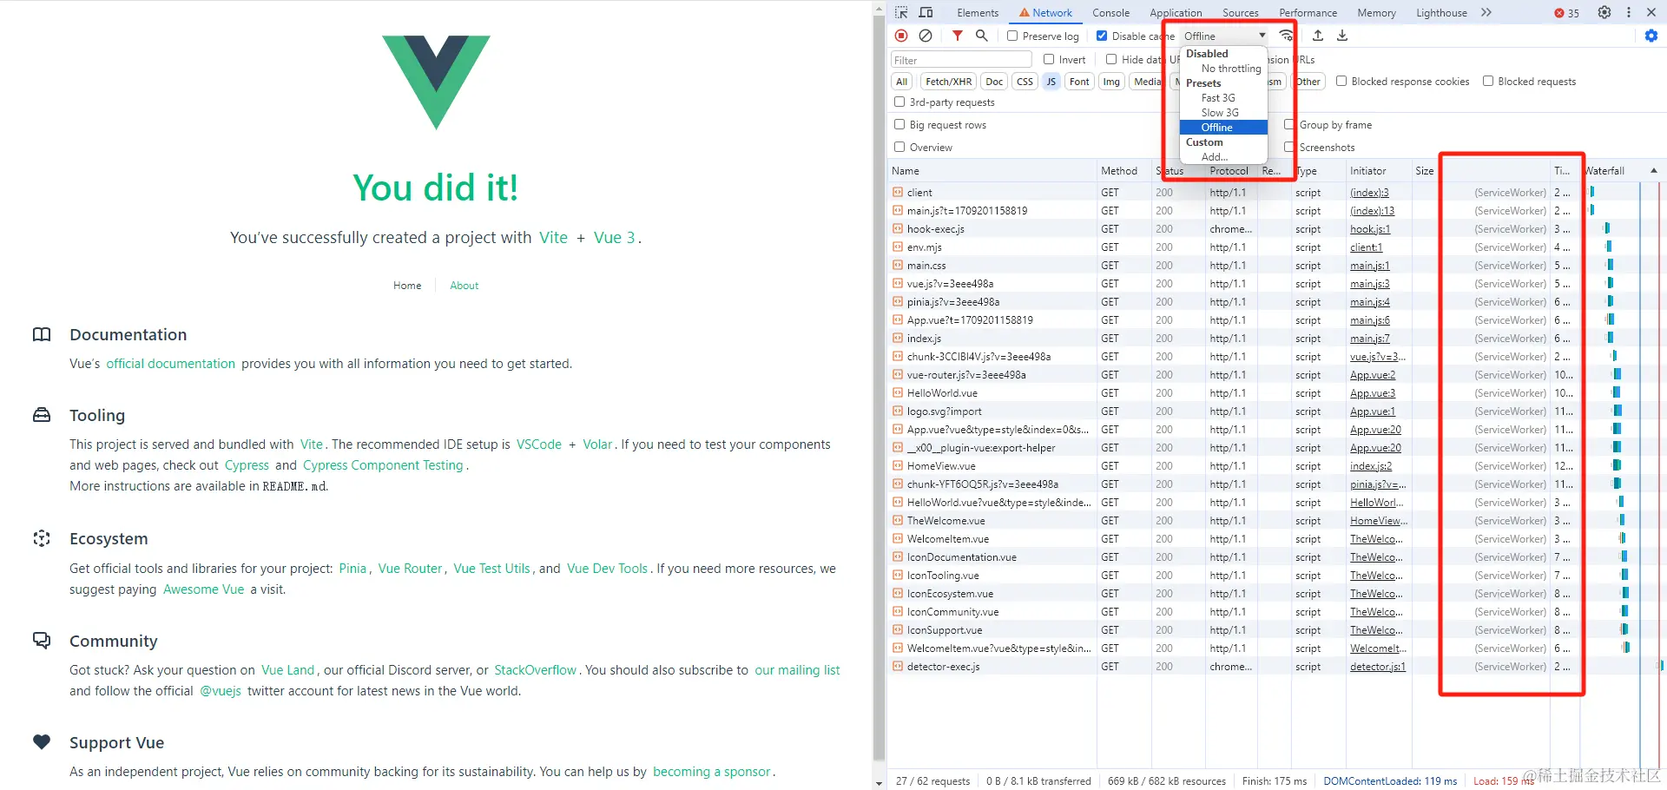
Task: Click the Filter text input
Action: click(961, 60)
